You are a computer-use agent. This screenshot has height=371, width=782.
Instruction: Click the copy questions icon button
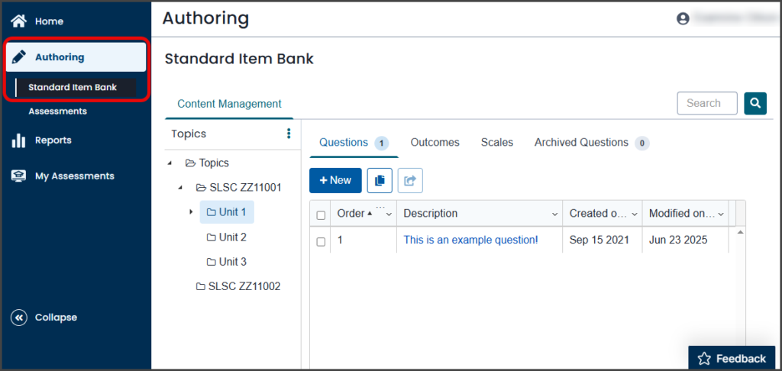coord(380,180)
